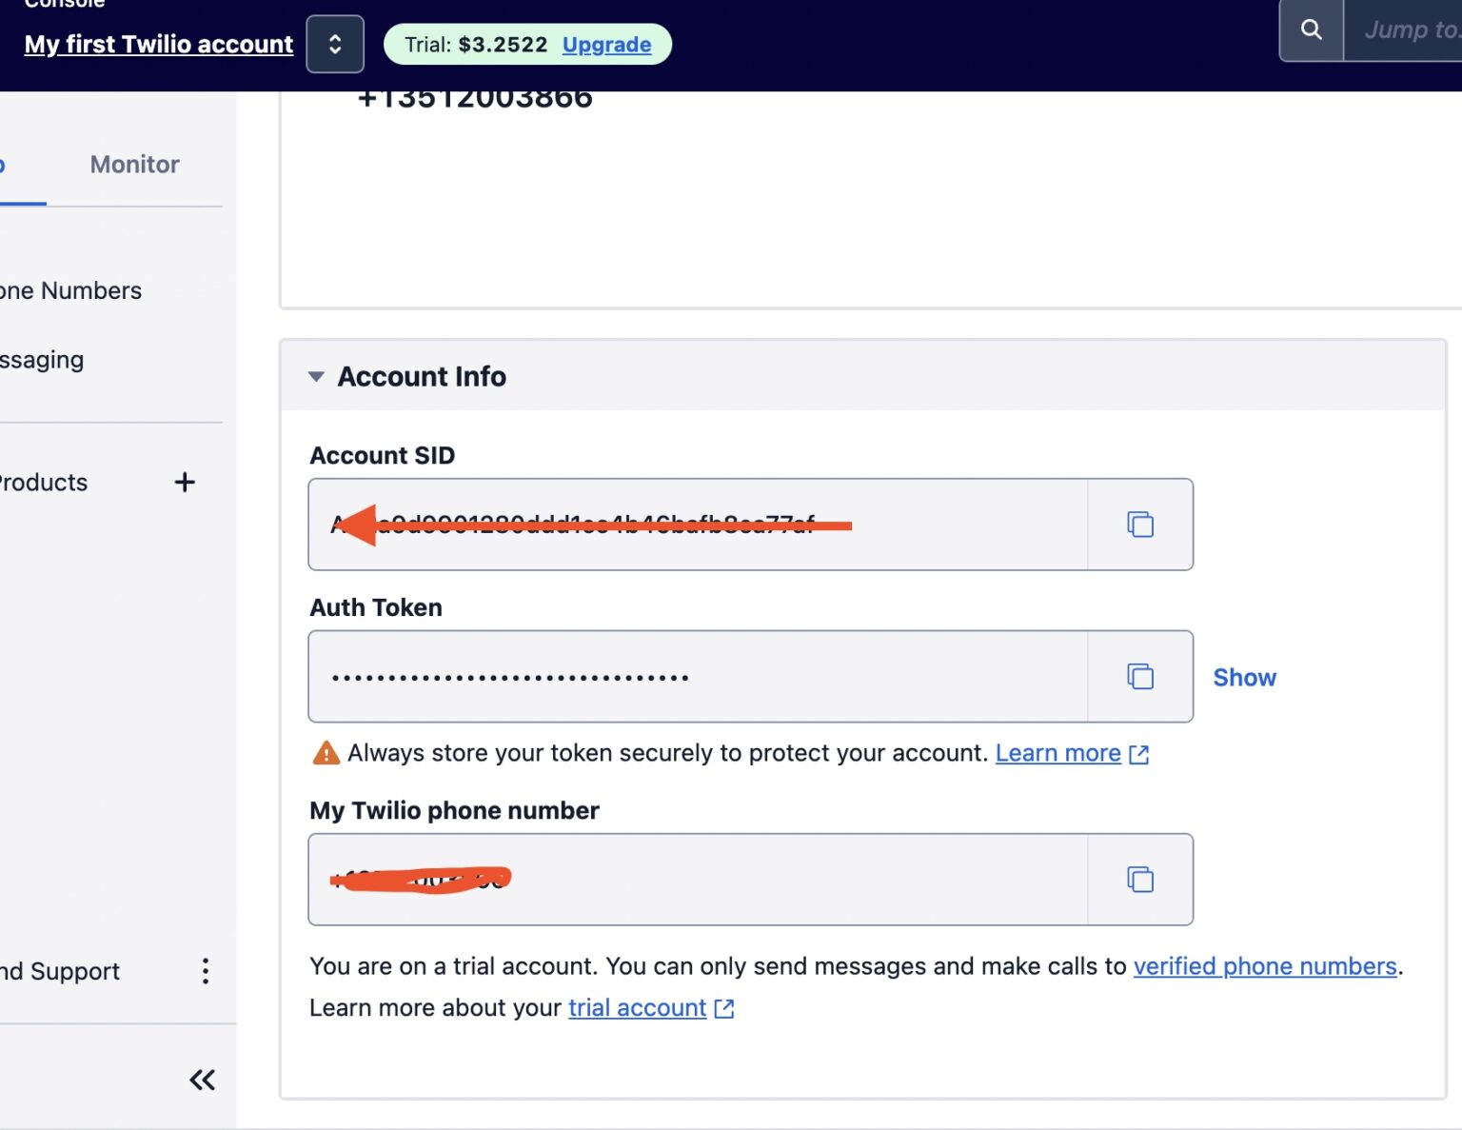
Task: Collapse the Account Info section triangle
Action: (316, 376)
